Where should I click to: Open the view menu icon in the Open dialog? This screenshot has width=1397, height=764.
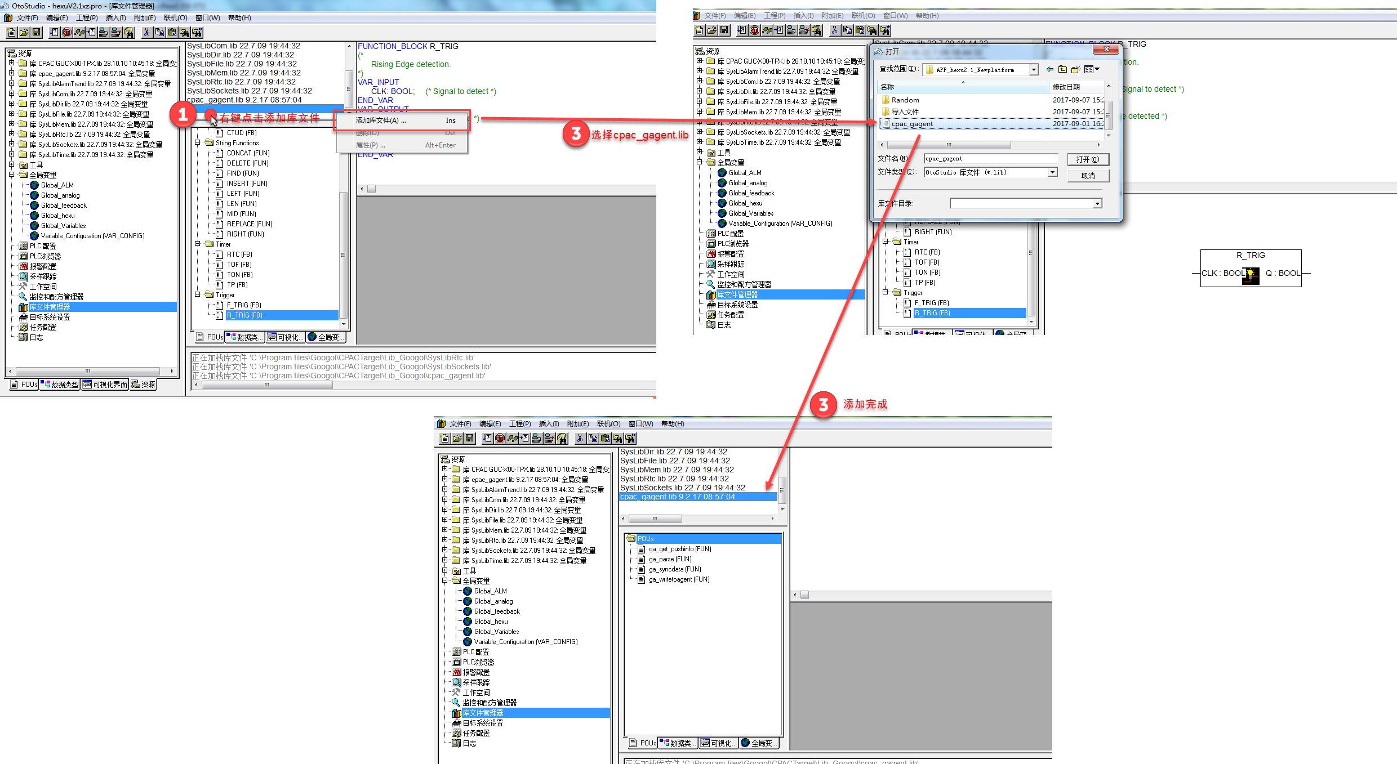tap(1092, 70)
